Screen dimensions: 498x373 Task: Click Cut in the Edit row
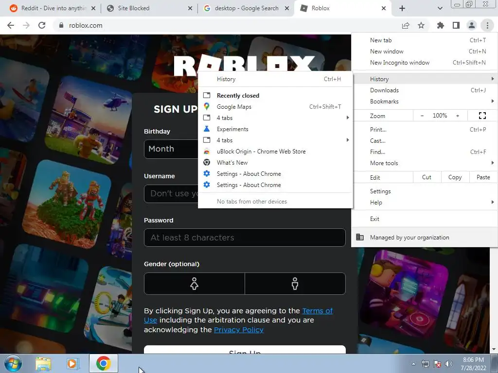427,177
